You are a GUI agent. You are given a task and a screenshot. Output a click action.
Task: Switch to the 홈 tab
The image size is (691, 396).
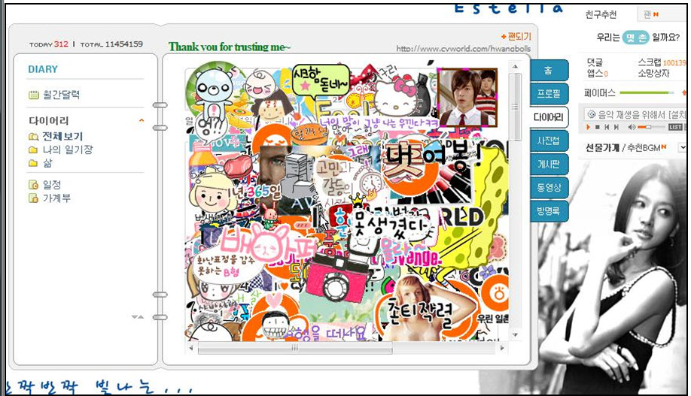548,71
